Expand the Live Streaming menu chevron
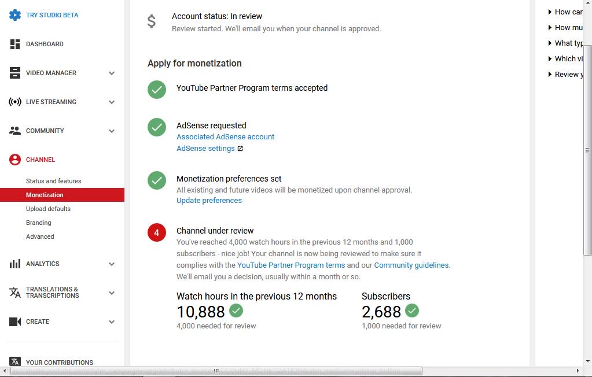 tap(112, 102)
